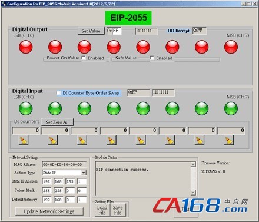This screenshot has width=259, height=222.
Task: Clear the fourth DI counter with broom icon
Action: pos(111,141)
